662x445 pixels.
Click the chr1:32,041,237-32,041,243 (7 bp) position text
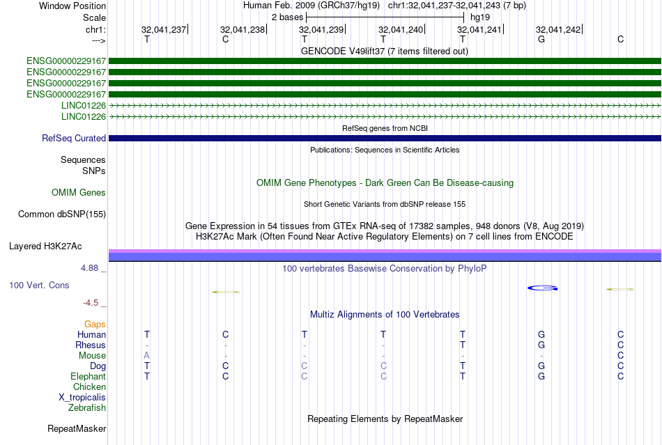(457, 6)
